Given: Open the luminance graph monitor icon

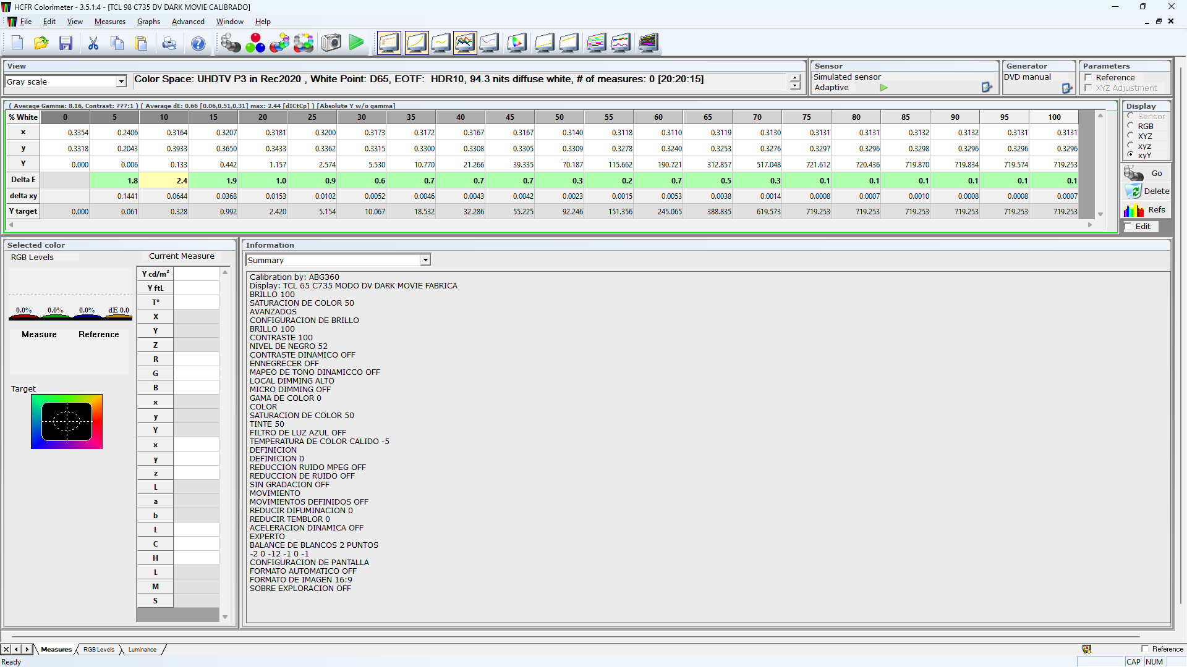Looking at the screenshot, I should click(x=417, y=43).
